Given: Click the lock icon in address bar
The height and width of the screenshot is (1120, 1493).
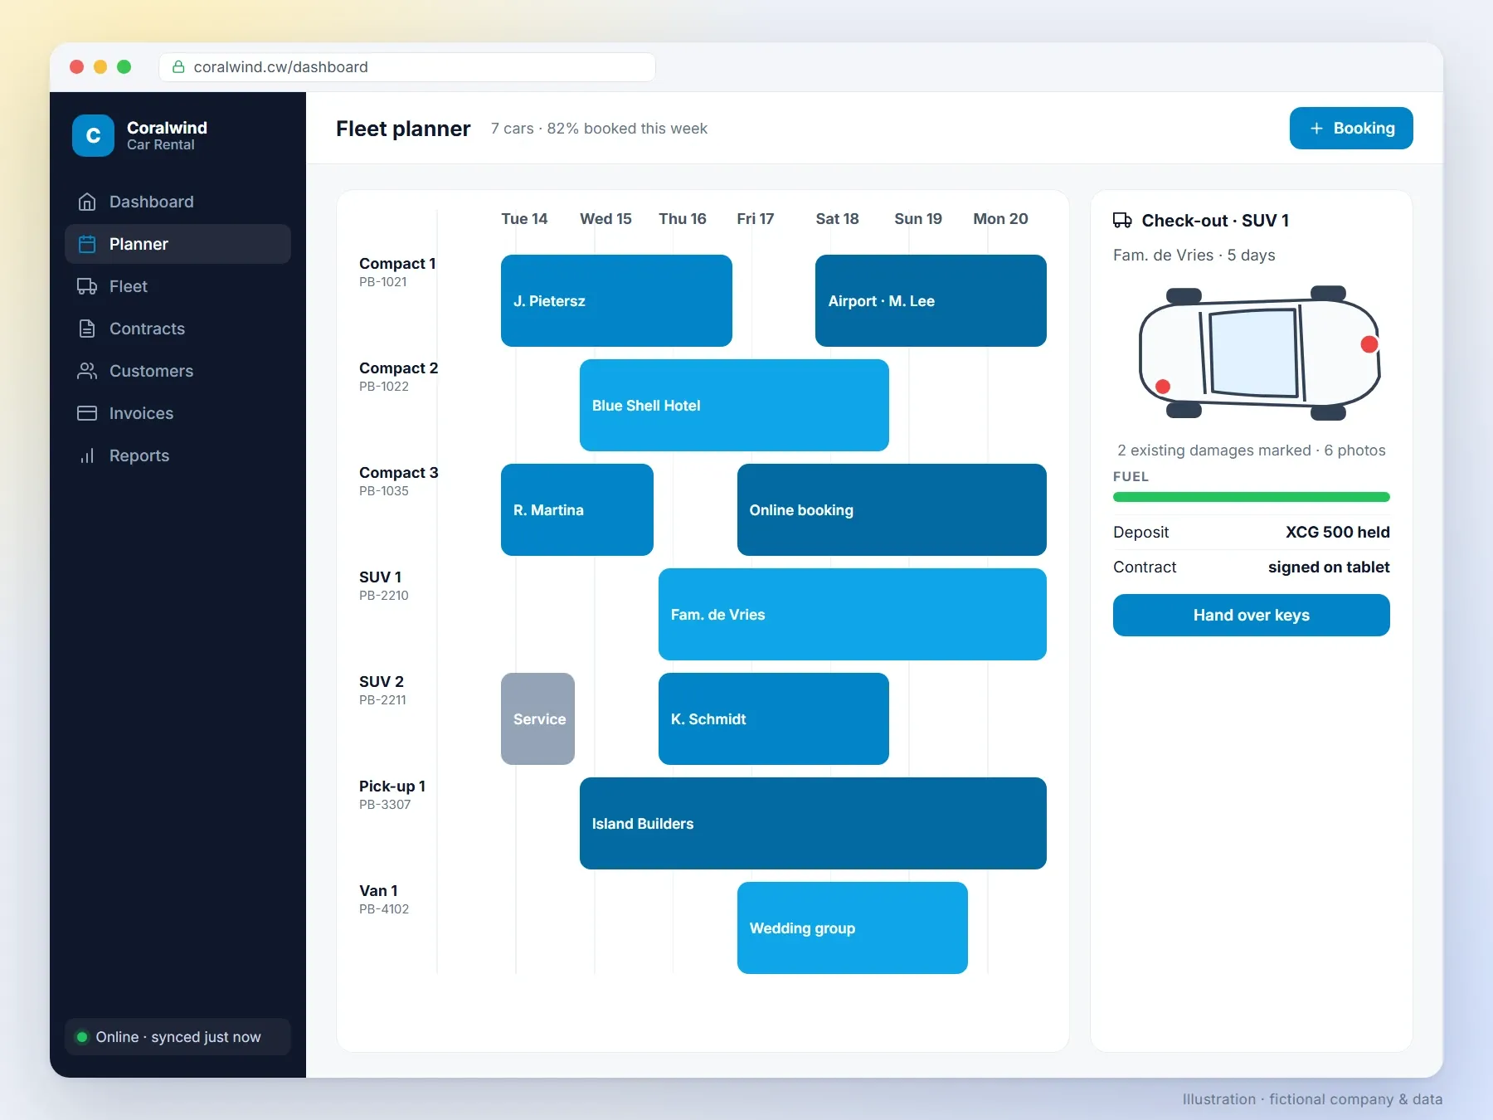Looking at the screenshot, I should tap(178, 66).
